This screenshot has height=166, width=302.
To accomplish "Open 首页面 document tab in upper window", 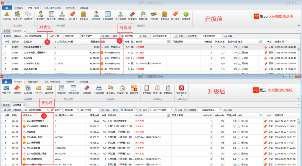I will [x=6, y=31].
